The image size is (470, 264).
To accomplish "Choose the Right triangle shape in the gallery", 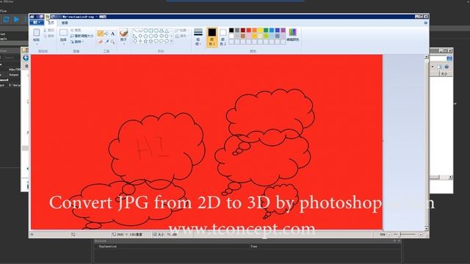I will 135,36.
